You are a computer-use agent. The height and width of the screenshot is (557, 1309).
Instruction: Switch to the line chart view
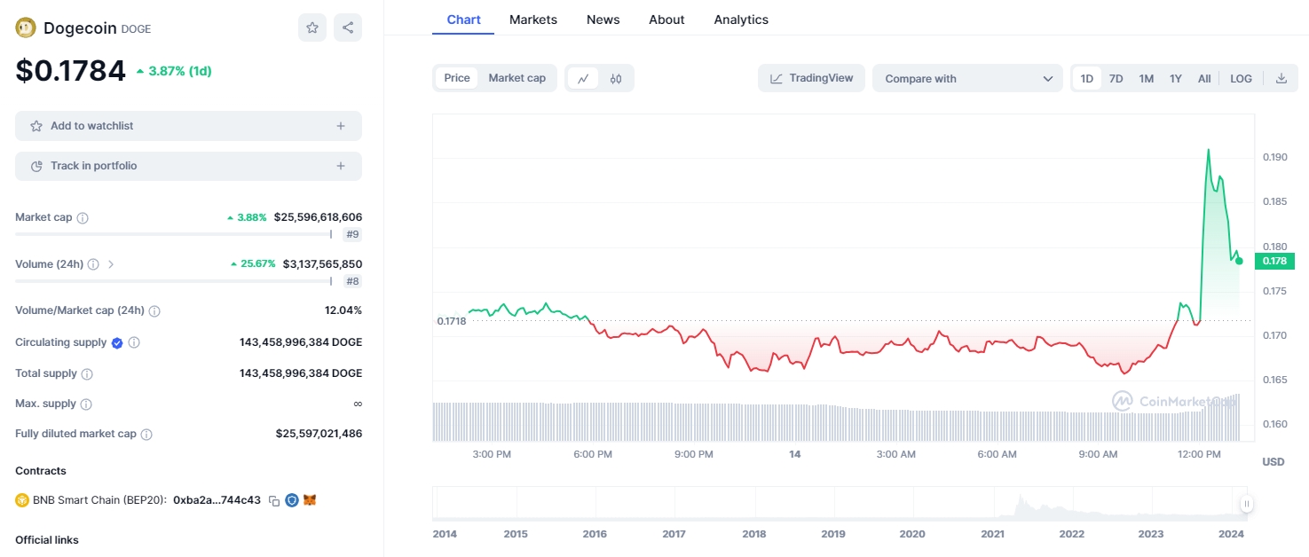tap(583, 78)
